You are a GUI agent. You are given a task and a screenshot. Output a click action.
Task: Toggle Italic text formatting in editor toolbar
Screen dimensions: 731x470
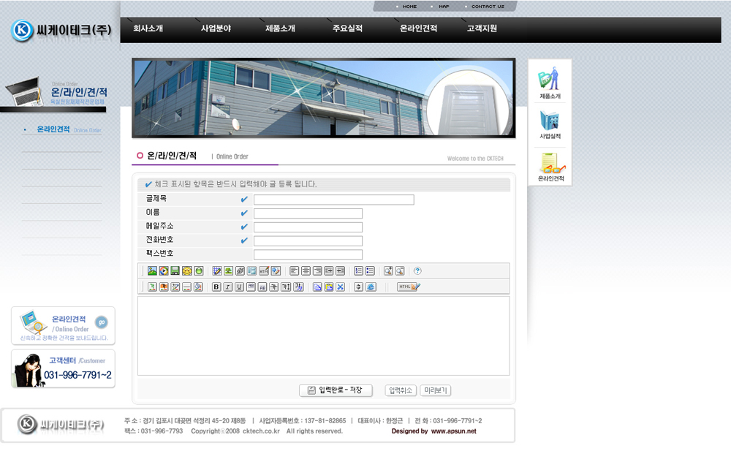tap(228, 287)
